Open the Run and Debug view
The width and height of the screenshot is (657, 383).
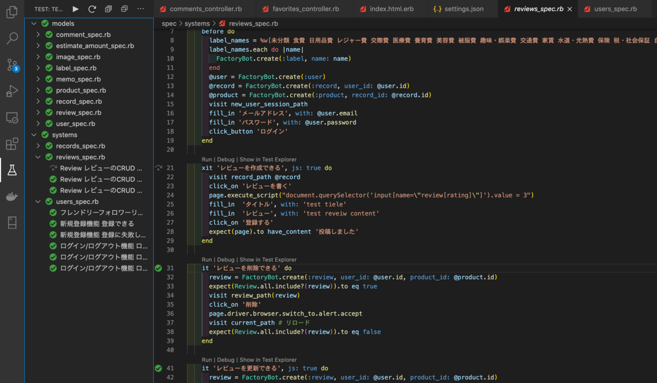(x=11, y=92)
